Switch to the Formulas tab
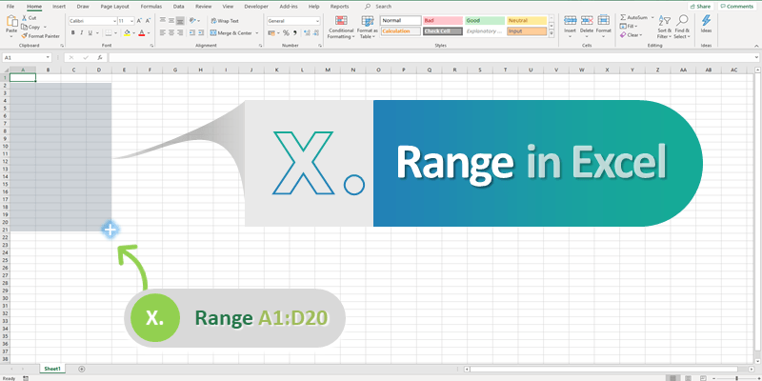 [151, 7]
